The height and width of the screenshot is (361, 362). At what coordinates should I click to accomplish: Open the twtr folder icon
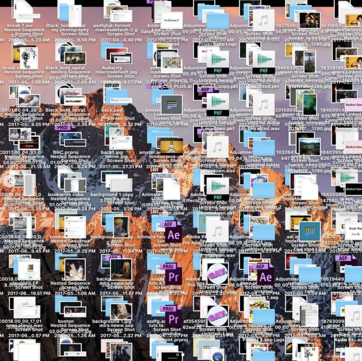(x=310, y=274)
